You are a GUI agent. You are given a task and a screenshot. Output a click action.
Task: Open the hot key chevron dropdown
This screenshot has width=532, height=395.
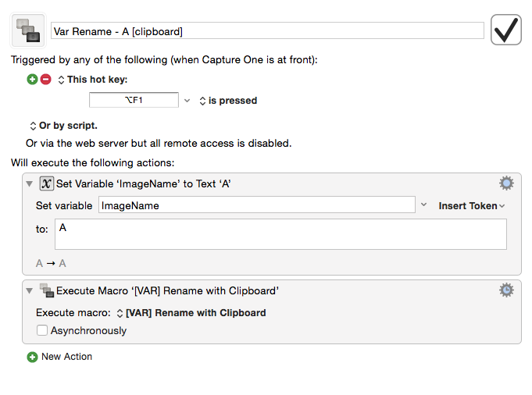point(187,101)
